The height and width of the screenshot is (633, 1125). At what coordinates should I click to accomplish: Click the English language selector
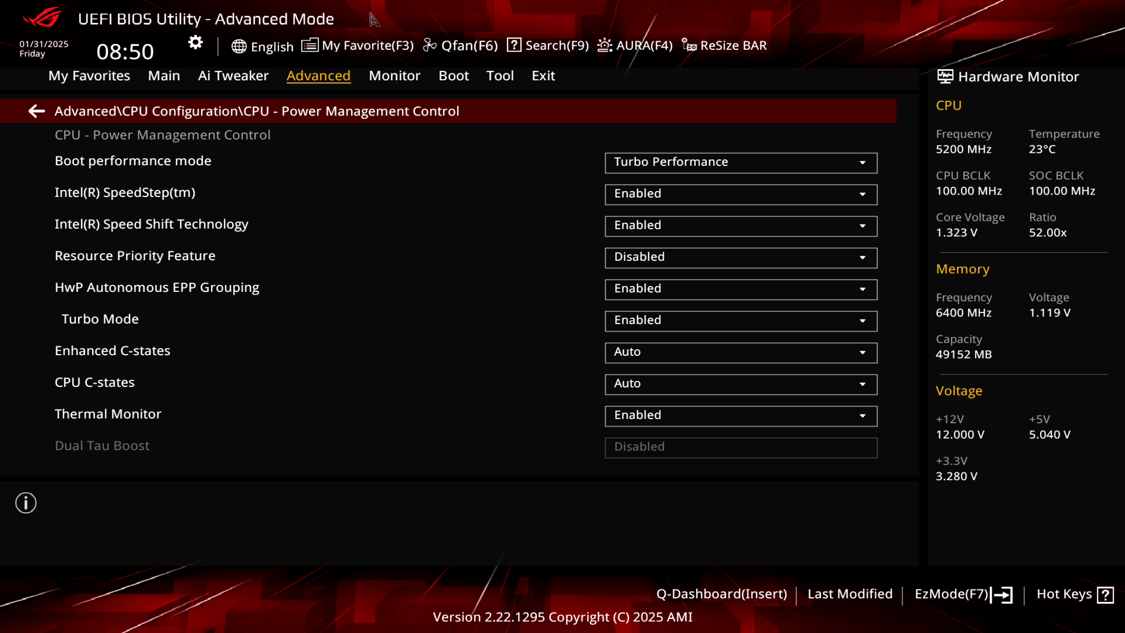[x=262, y=45]
